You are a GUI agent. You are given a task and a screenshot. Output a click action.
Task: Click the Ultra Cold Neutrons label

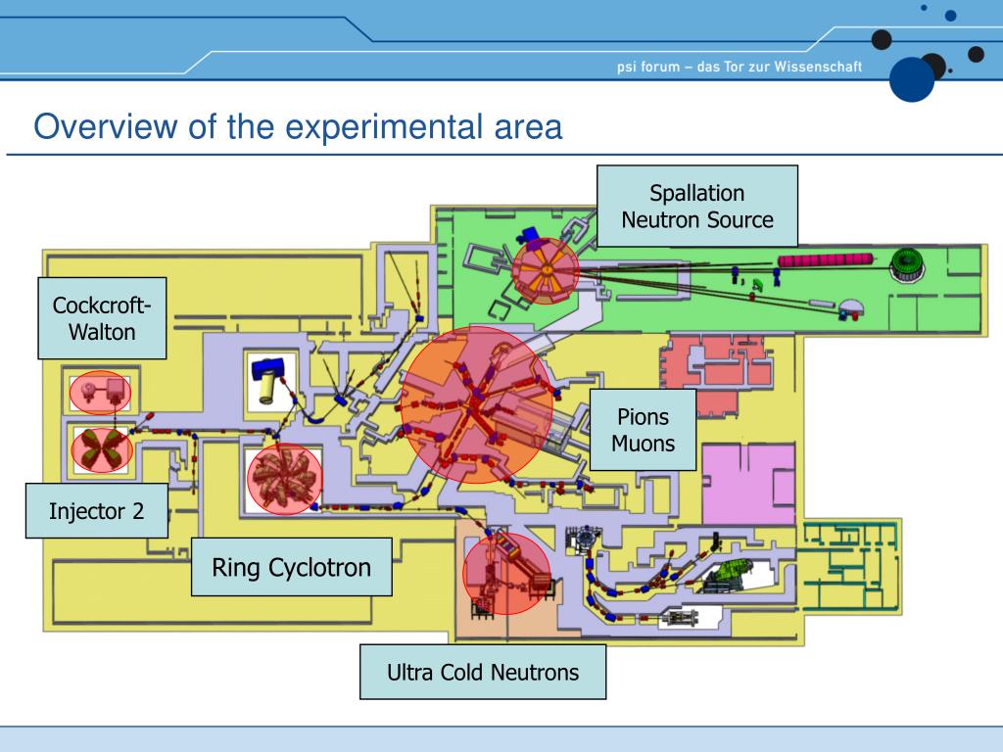[482, 672]
